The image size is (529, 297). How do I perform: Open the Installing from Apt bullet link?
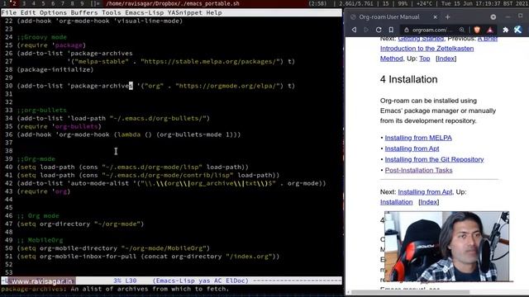coord(412,148)
